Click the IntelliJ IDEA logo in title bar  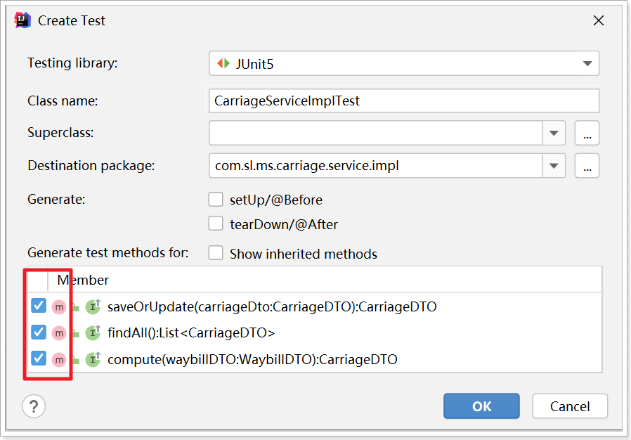[22, 20]
